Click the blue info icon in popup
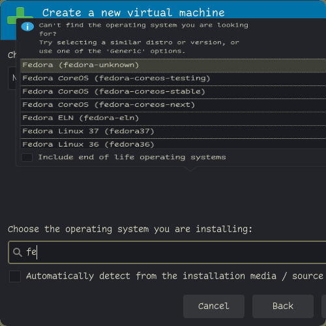The image size is (326, 326). [x=27, y=27]
